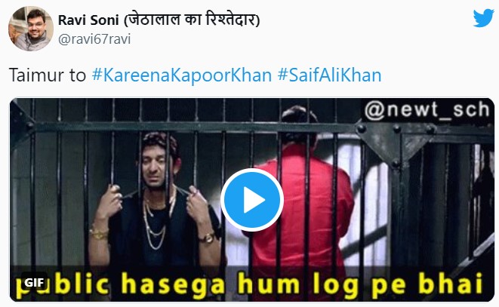The image size is (499, 307).
Task: Click the @ravi67ravi handle
Action: pyautogui.click(x=94, y=39)
